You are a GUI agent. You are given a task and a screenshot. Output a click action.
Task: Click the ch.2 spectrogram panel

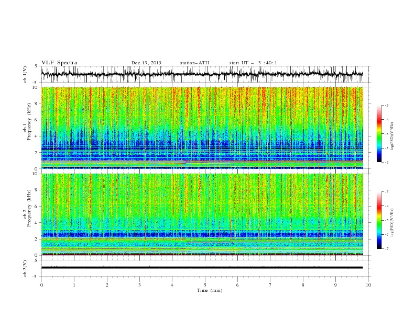pos(202,214)
